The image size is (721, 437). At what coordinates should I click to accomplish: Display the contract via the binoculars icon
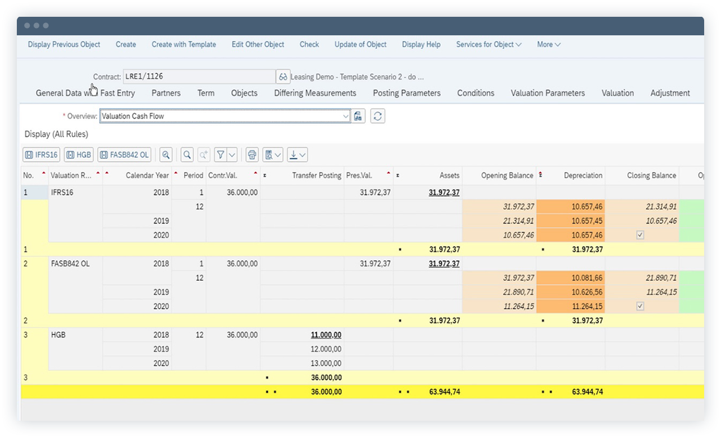pyautogui.click(x=284, y=77)
